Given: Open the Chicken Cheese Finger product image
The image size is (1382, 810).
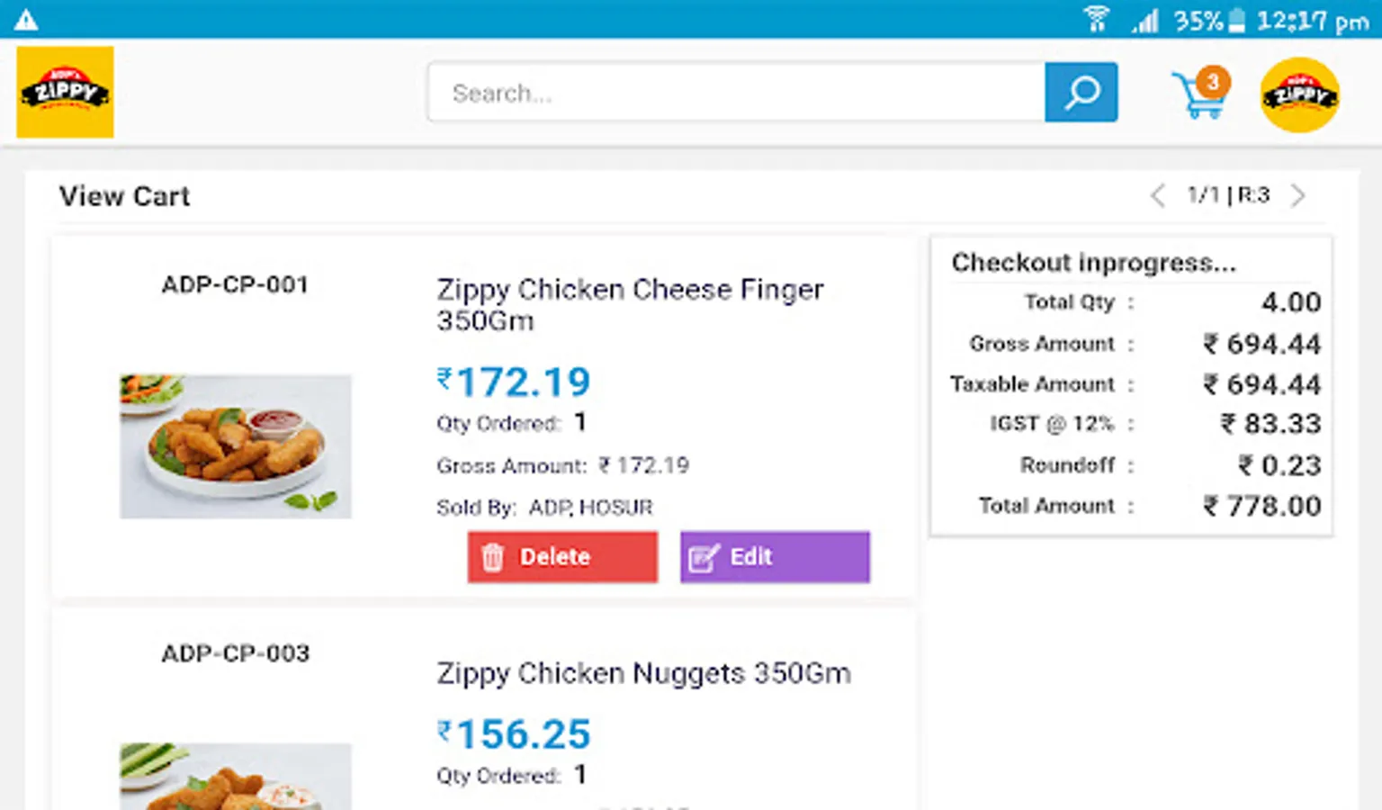Looking at the screenshot, I should [236, 446].
